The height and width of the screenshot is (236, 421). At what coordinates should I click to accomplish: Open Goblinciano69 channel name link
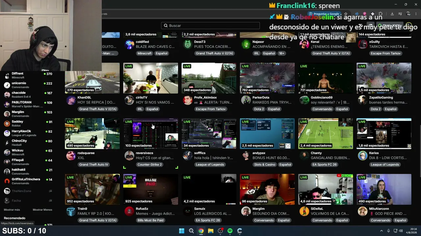coord(322,98)
